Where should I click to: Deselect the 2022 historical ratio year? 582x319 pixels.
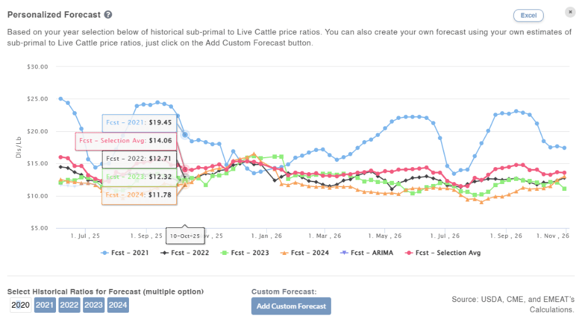69,305
